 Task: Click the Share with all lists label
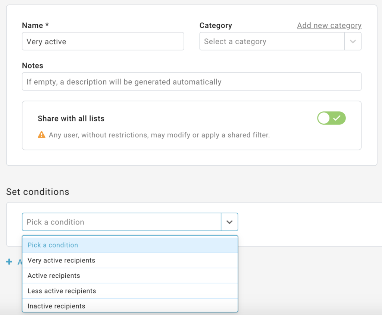71,118
